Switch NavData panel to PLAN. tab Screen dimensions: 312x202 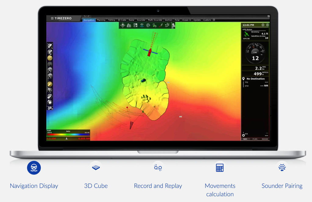(x=255, y=139)
